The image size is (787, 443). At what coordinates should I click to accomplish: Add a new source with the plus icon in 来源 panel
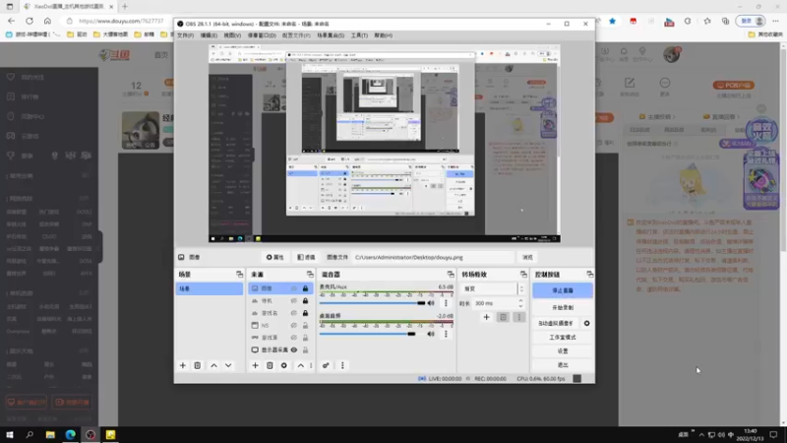(x=255, y=365)
